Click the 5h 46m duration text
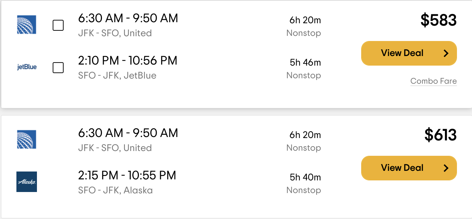 pyautogui.click(x=305, y=63)
